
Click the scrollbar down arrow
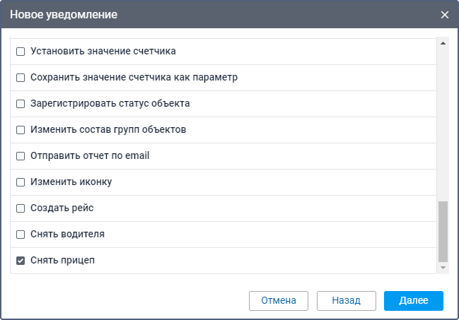tap(443, 268)
